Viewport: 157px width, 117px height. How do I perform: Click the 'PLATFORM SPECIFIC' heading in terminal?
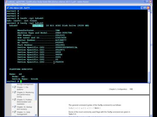(21, 69)
